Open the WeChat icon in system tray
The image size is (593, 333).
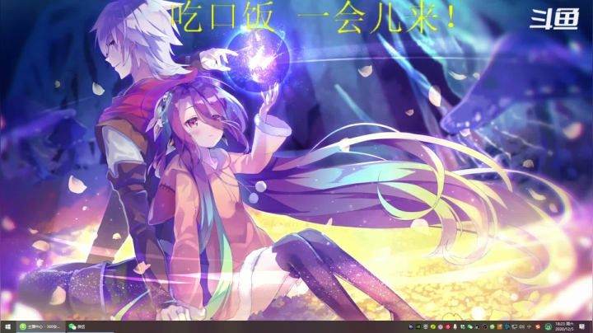pyautogui.click(x=470, y=326)
